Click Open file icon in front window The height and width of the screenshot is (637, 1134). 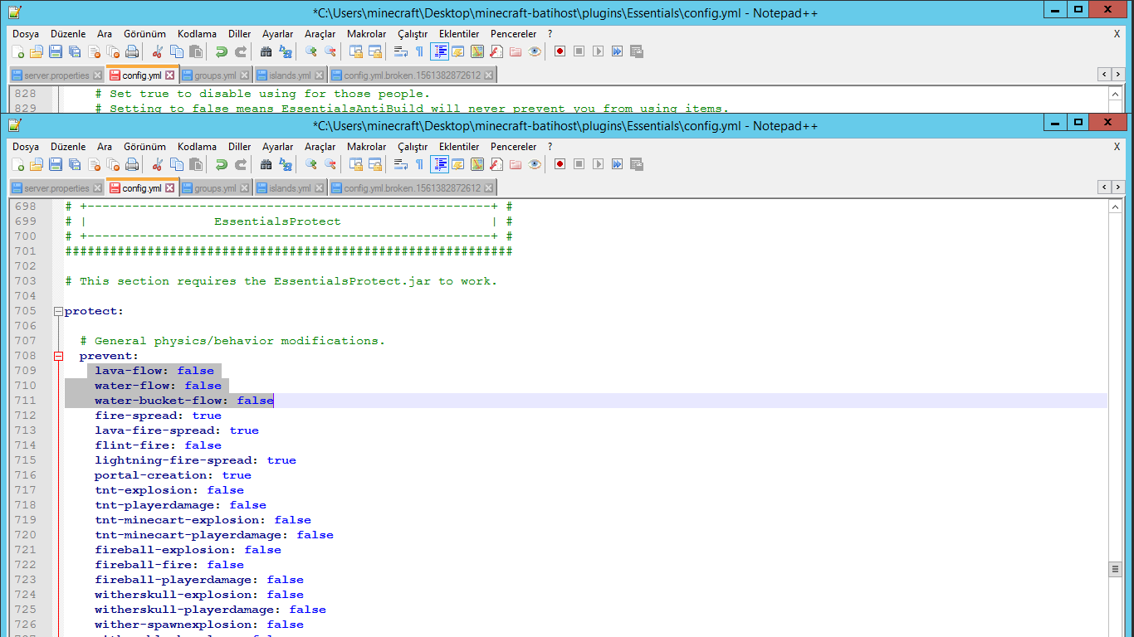coord(37,164)
